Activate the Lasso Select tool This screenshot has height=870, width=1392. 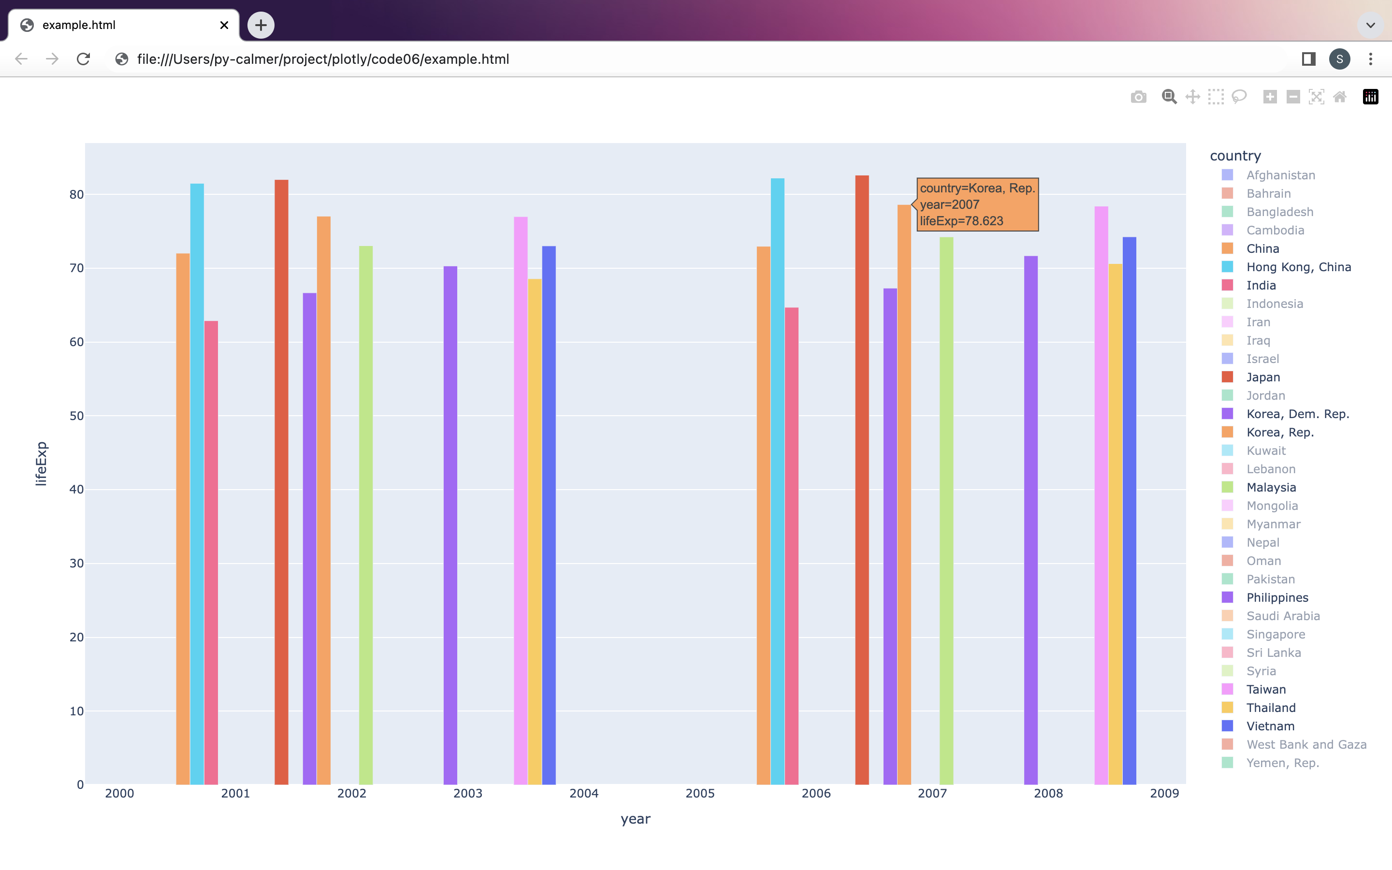(1239, 97)
